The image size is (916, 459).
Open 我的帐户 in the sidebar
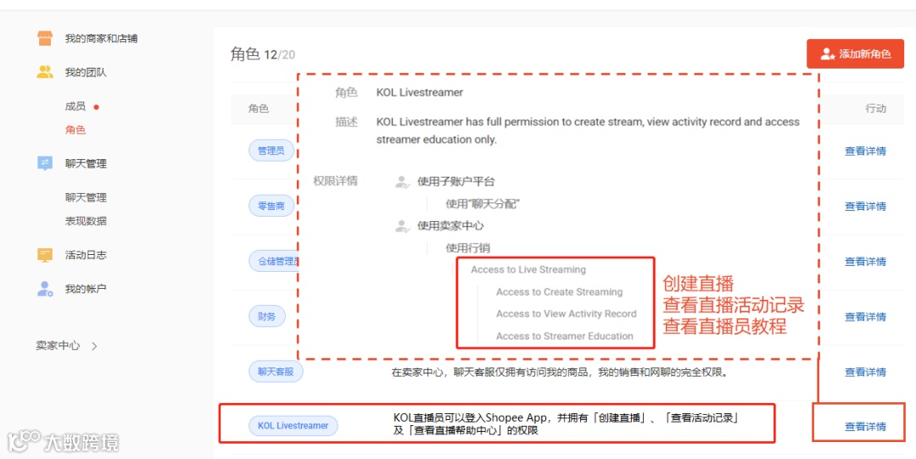point(86,289)
